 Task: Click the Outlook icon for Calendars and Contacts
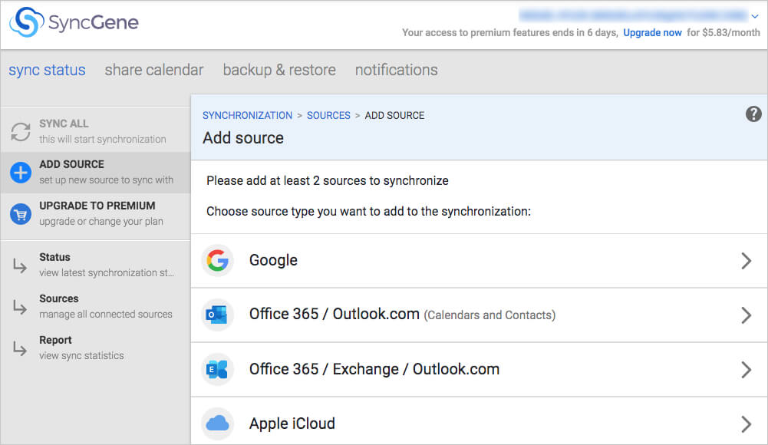tap(217, 315)
